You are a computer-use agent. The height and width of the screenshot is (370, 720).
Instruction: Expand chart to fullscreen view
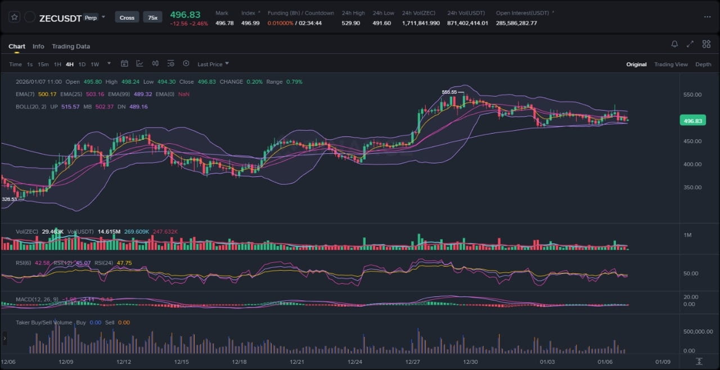(x=690, y=44)
